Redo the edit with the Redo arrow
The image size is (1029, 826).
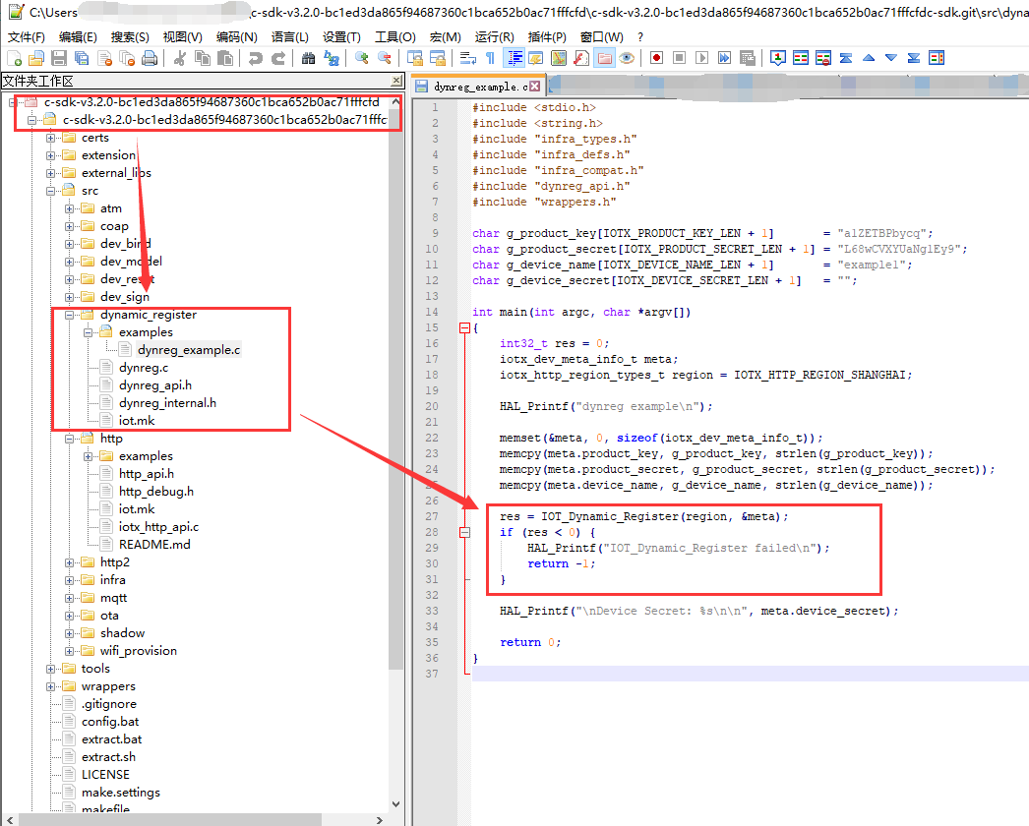coord(278,58)
